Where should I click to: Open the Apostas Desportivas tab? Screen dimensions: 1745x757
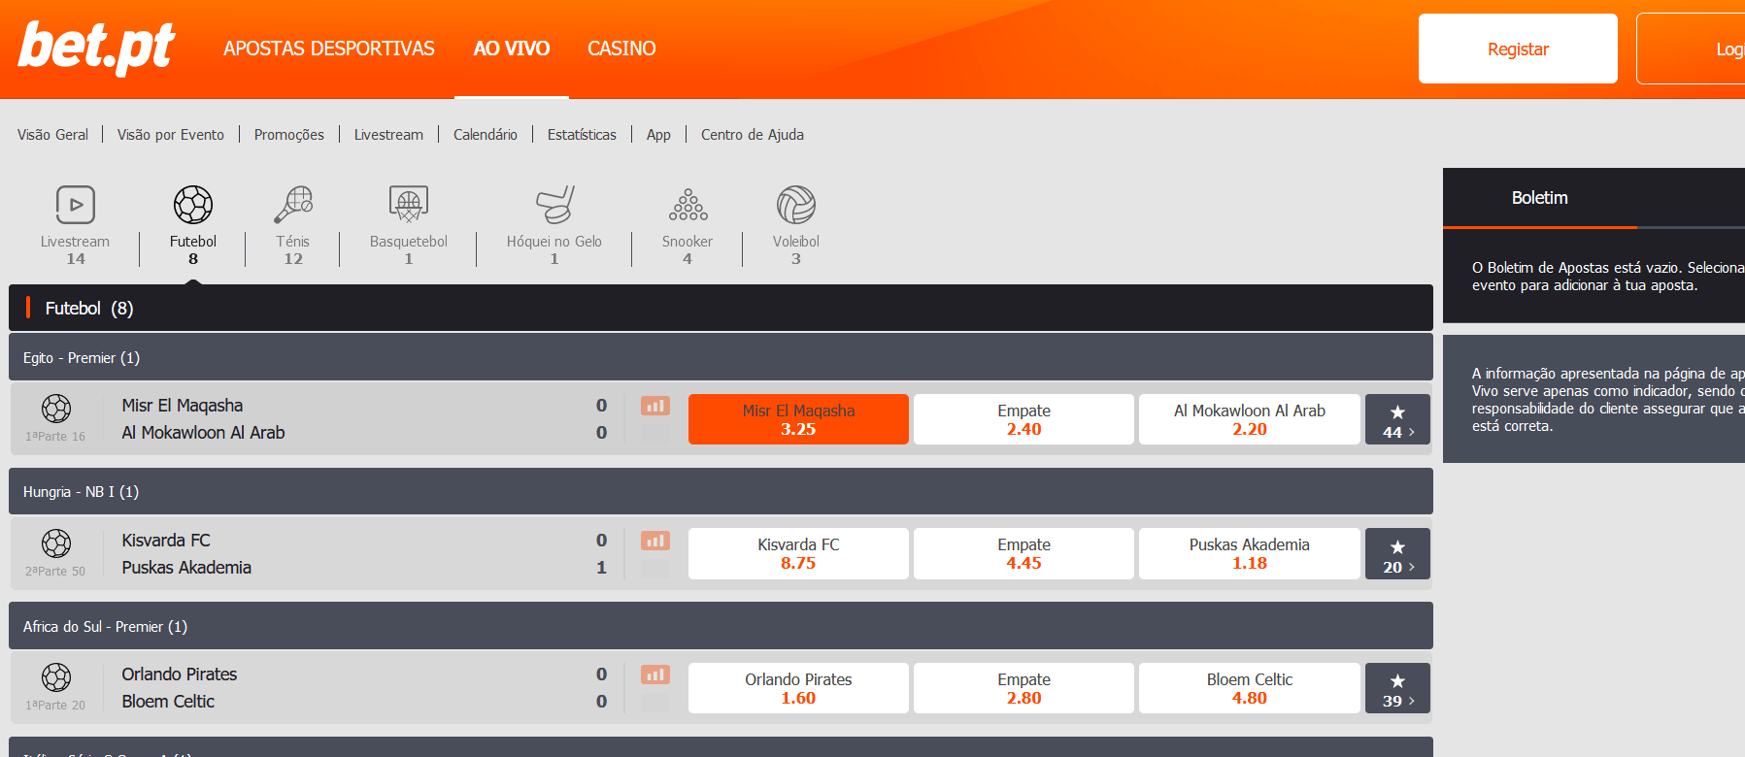pyautogui.click(x=329, y=49)
